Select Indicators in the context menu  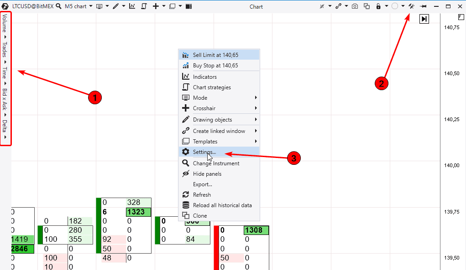coord(219,77)
